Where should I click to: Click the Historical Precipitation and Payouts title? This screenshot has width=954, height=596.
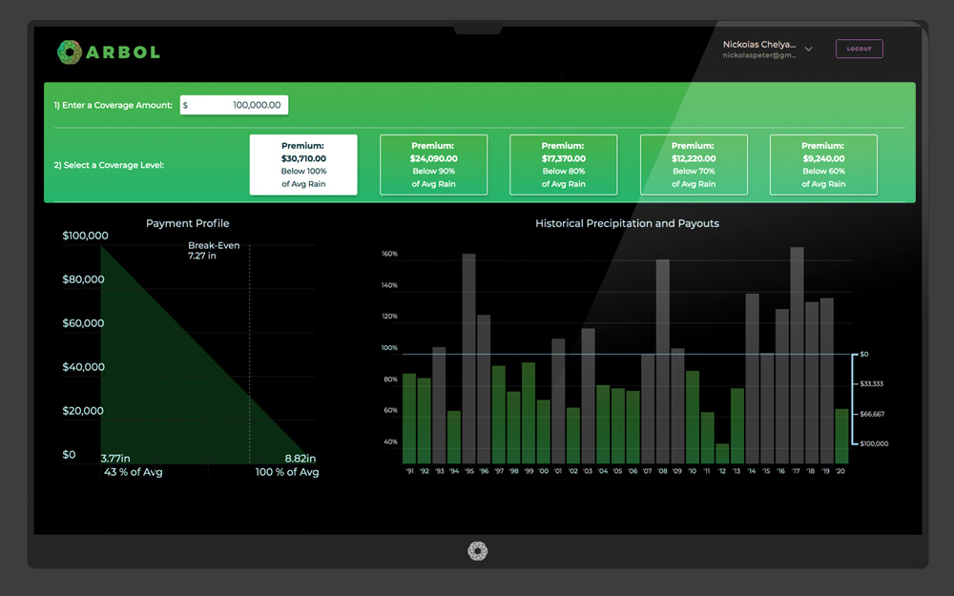(627, 223)
